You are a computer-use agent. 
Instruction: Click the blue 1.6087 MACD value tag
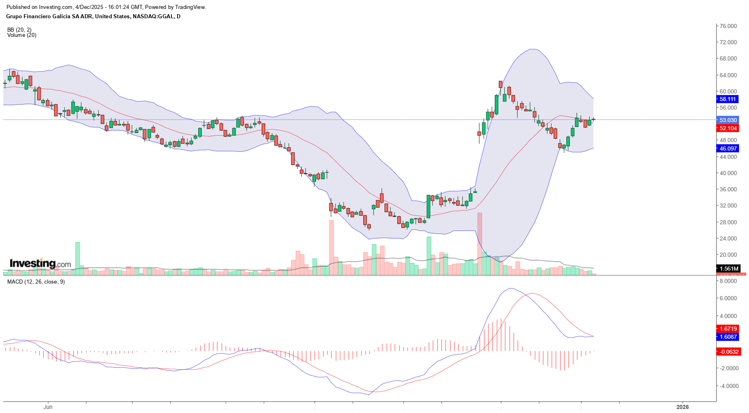coord(728,337)
